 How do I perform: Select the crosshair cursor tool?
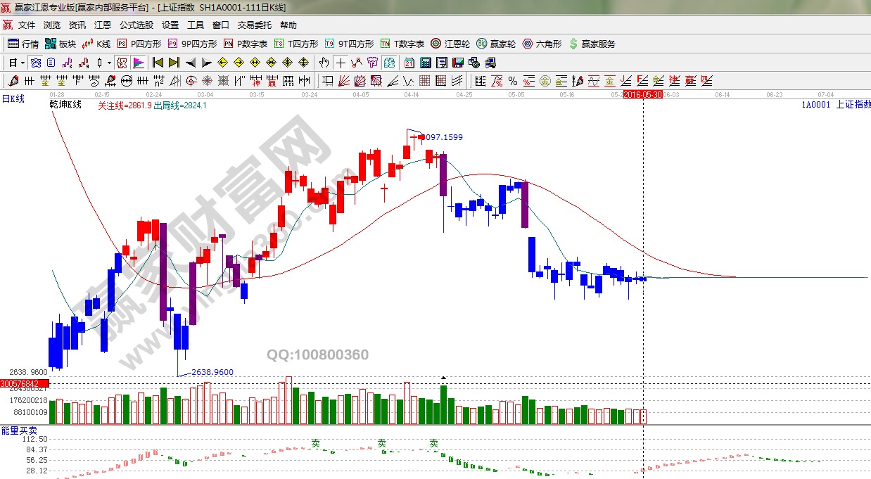(341, 63)
